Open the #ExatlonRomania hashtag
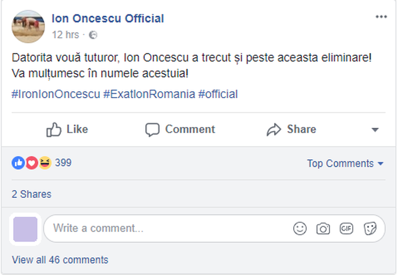The height and width of the screenshot is (275, 403). click(x=149, y=94)
